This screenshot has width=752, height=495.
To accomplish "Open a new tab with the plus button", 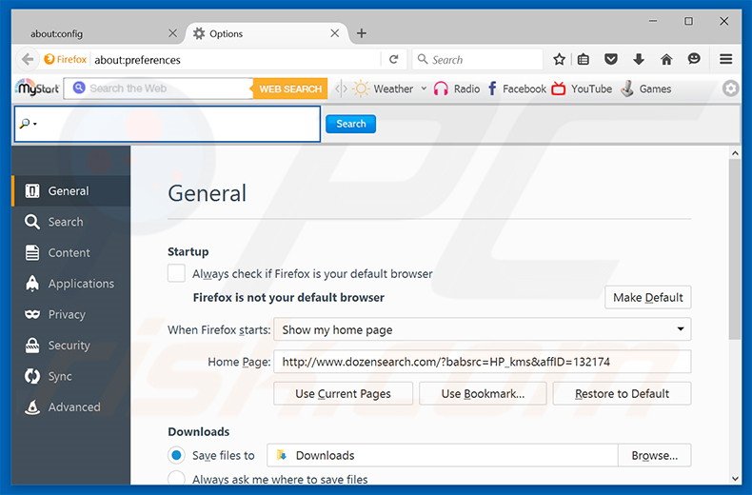I will 362,33.
